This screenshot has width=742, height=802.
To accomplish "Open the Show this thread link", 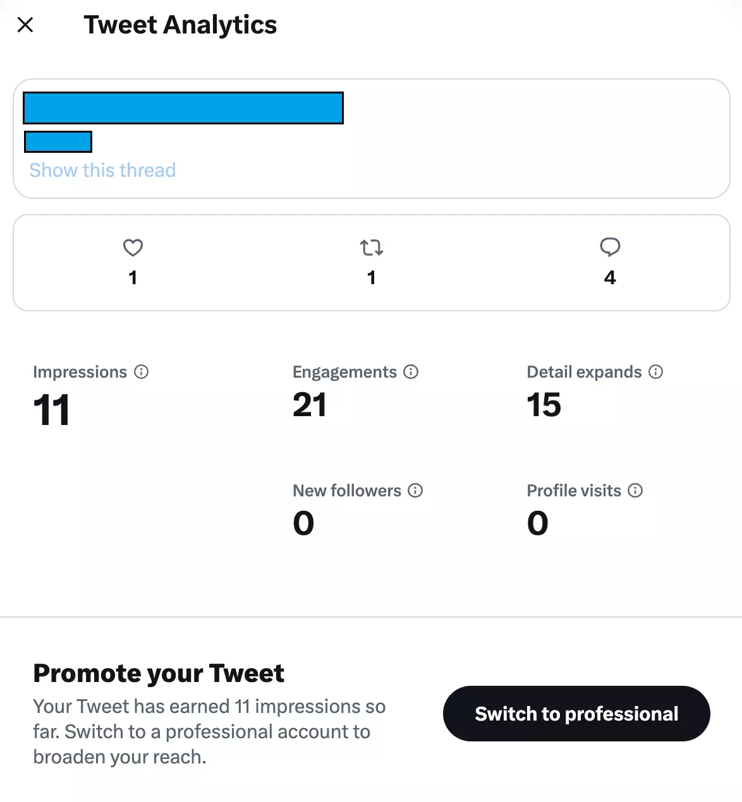I will pos(102,171).
